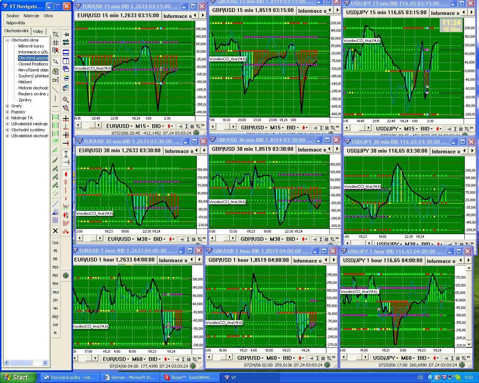Click the green swap arrows icon
Viewport: 479px width, 383px height.
tap(66, 43)
